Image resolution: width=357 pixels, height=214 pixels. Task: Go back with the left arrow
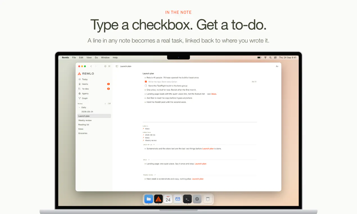(91, 66)
